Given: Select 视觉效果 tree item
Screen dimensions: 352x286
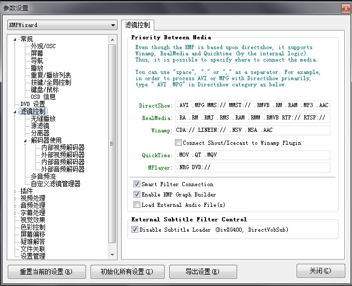Looking at the screenshot, I should pos(33,220).
